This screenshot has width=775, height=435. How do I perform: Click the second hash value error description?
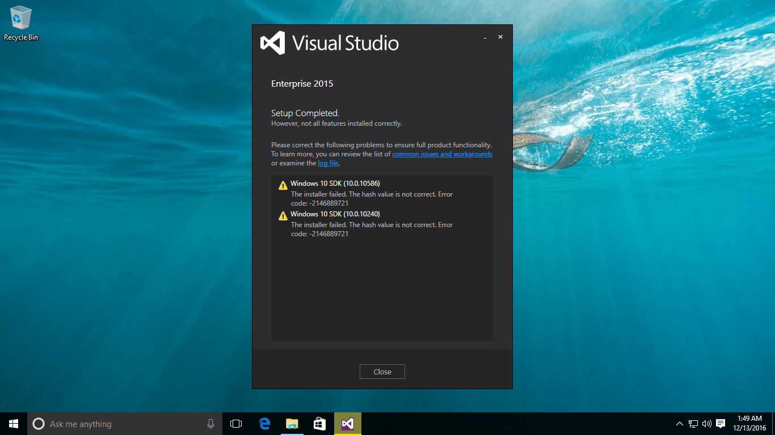[x=372, y=229]
